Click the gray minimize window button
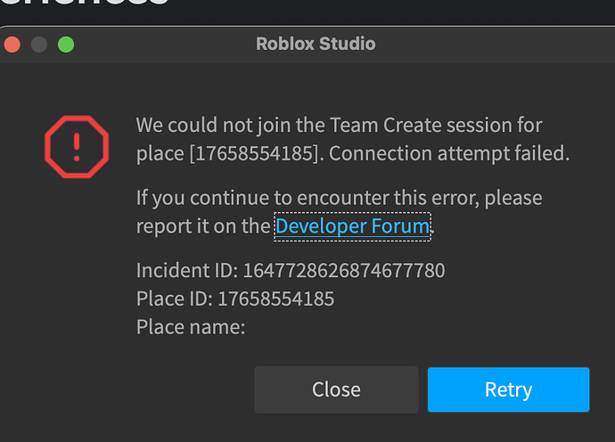 pos(38,44)
